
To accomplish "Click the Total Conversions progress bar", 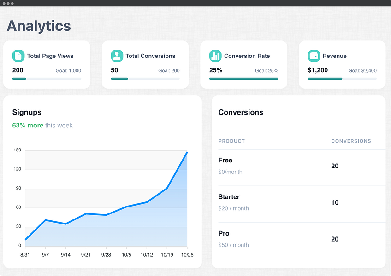I will point(145,79).
